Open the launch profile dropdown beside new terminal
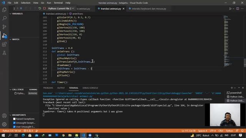 click(235, 88)
